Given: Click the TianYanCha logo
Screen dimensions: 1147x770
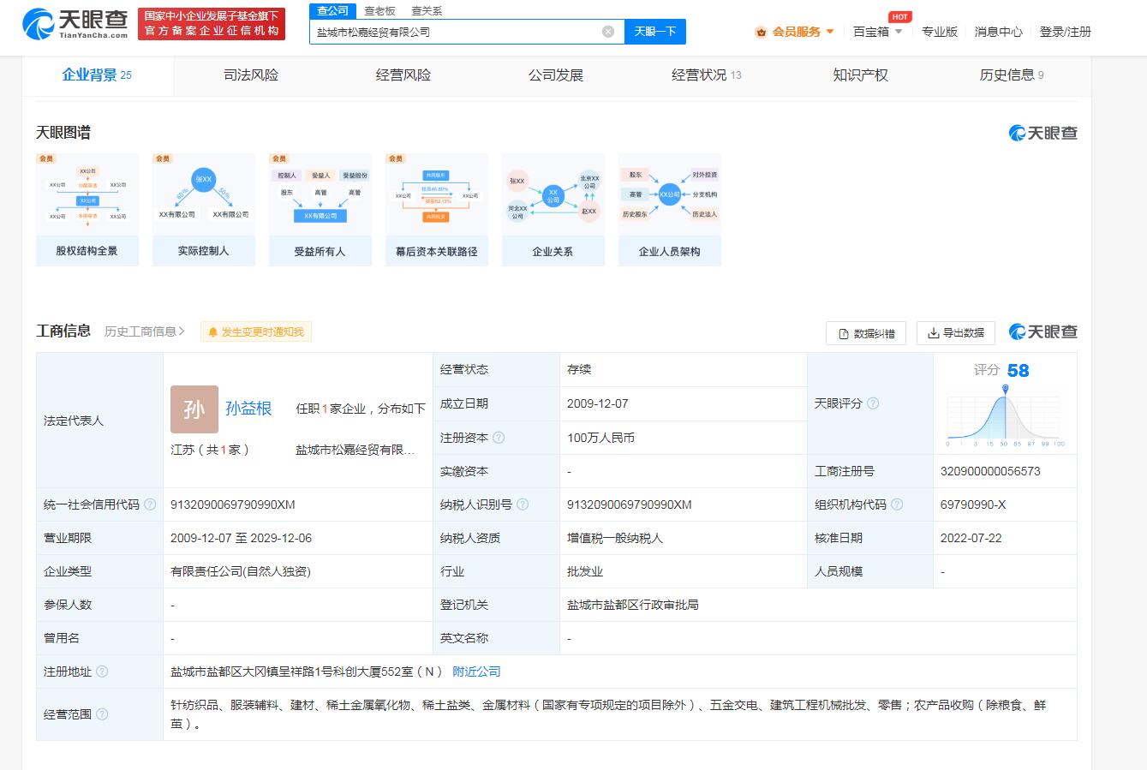Looking at the screenshot, I should click(75, 23).
